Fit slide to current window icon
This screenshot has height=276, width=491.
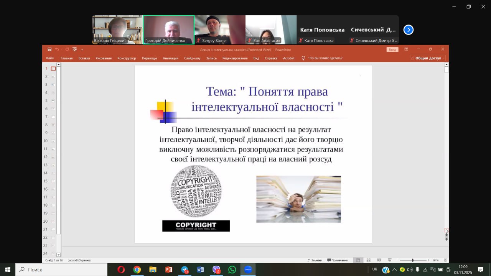(x=445, y=260)
